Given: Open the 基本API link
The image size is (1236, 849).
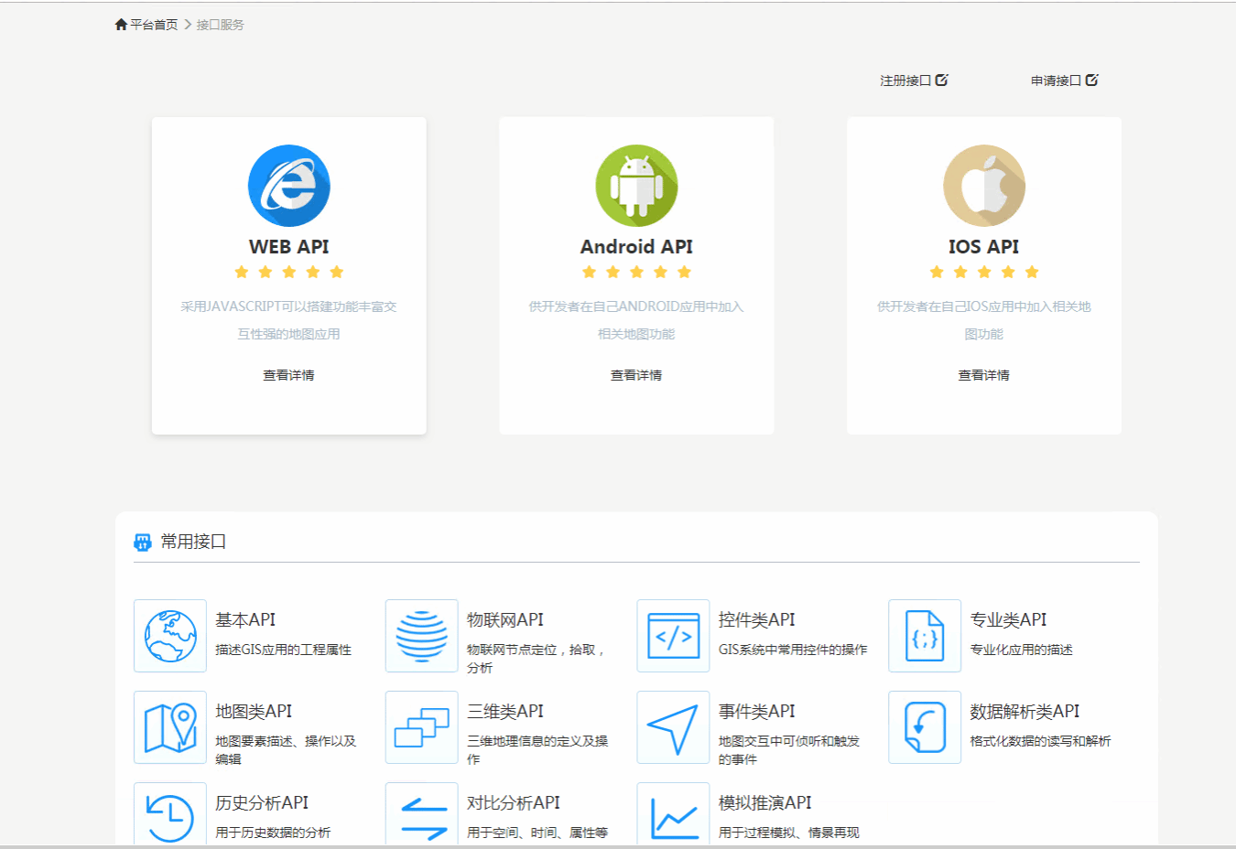Looking at the screenshot, I should [x=245, y=620].
